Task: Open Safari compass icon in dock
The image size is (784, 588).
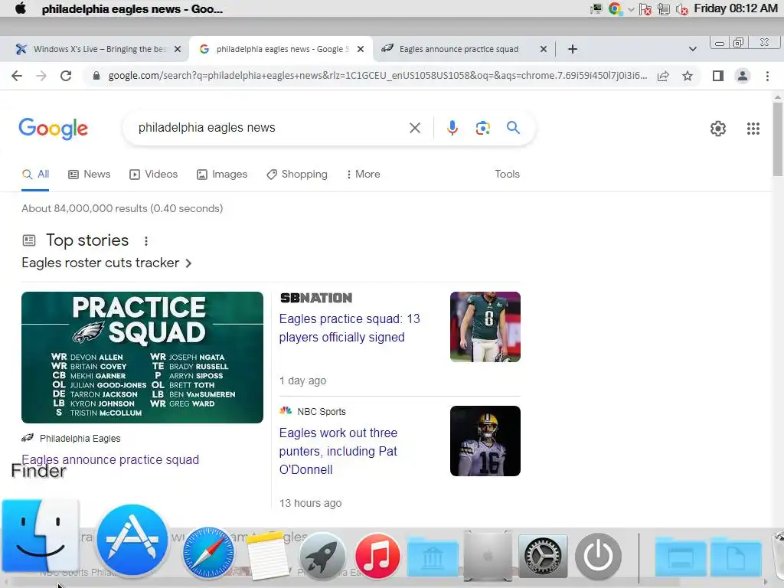Action: tap(208, 553)
